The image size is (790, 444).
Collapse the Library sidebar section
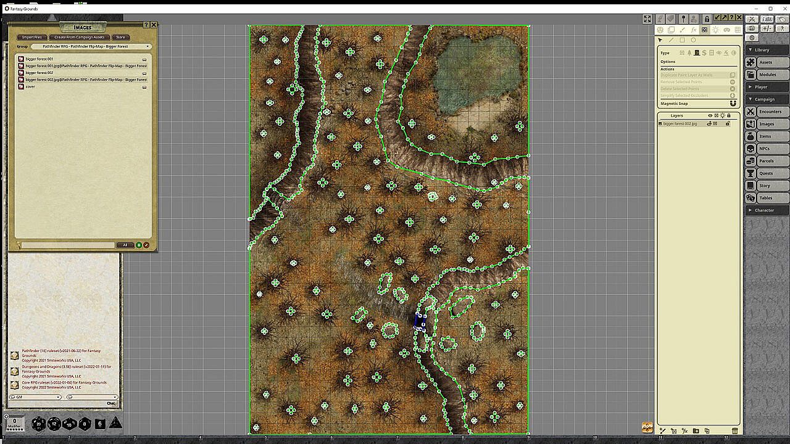point(767,50)
